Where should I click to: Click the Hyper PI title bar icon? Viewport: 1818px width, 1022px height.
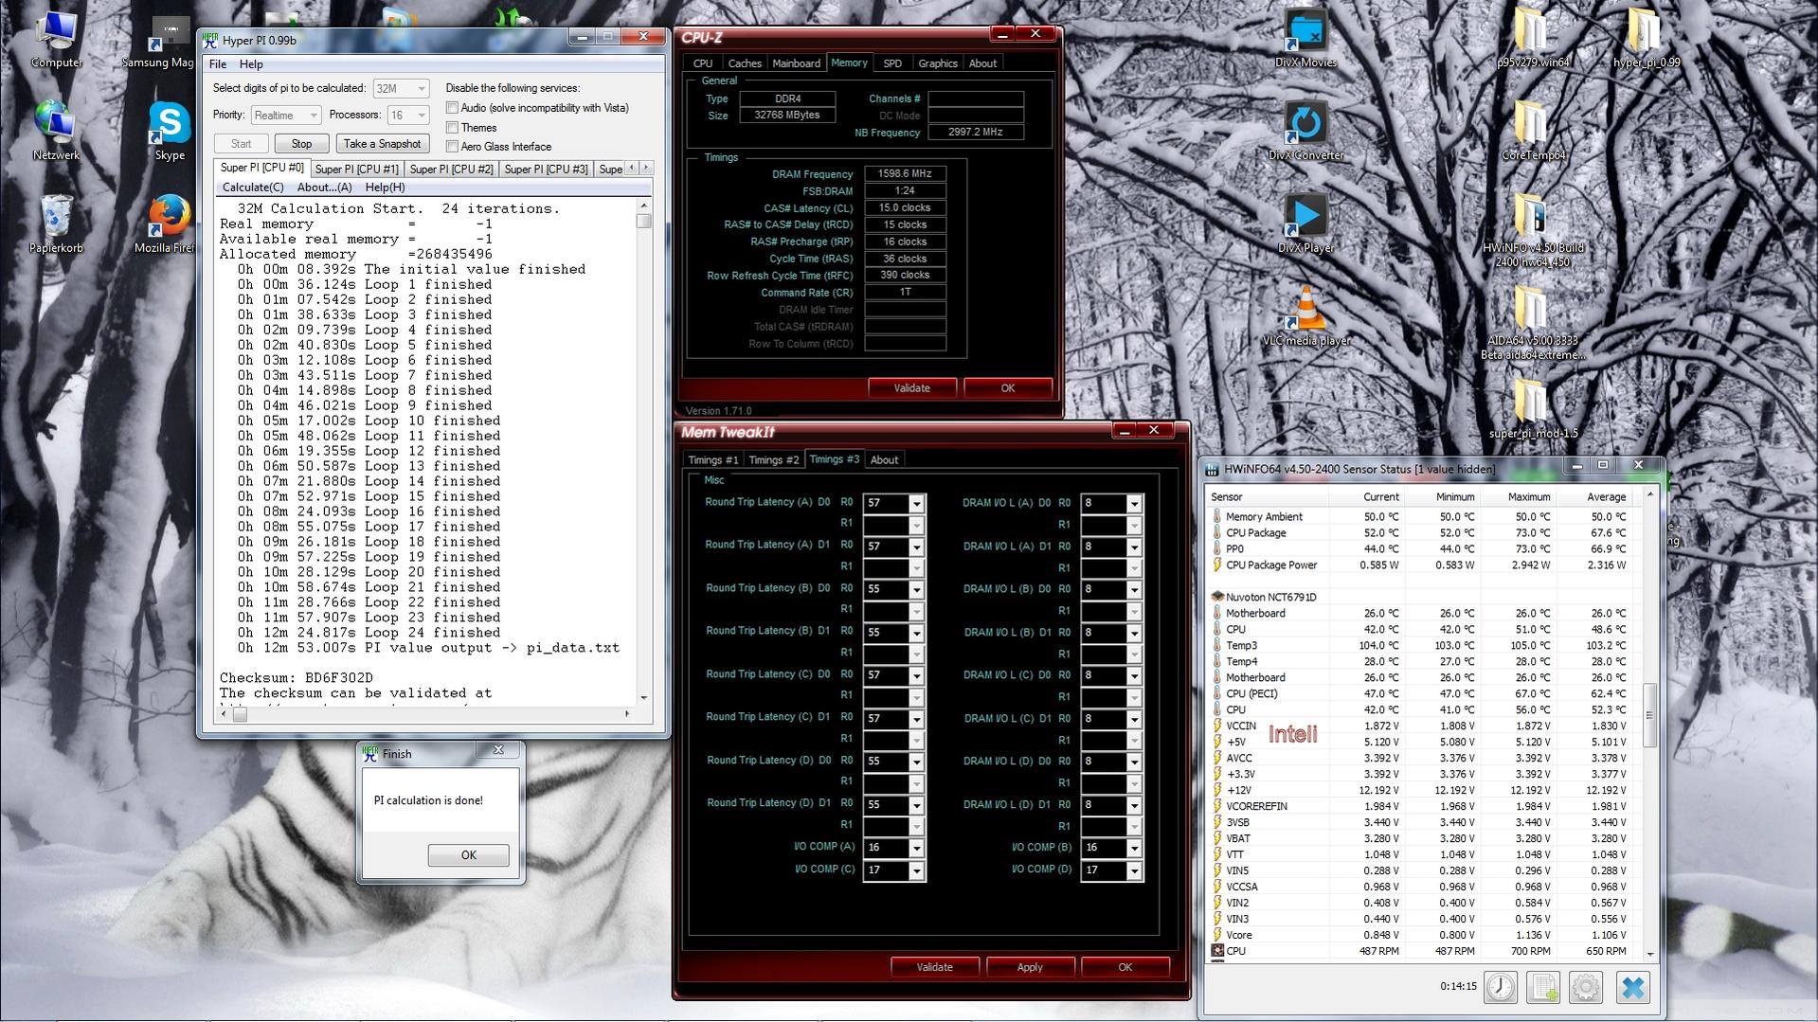[x=210, y=40]
